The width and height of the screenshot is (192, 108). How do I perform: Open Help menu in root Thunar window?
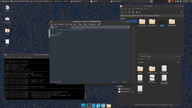pos(145,9)
